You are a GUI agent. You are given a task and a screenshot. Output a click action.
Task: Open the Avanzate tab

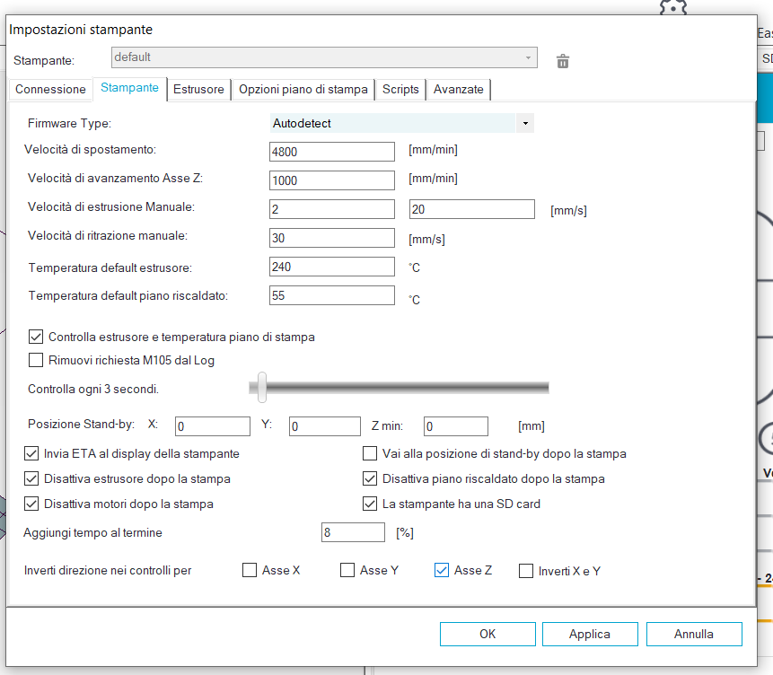458,90
